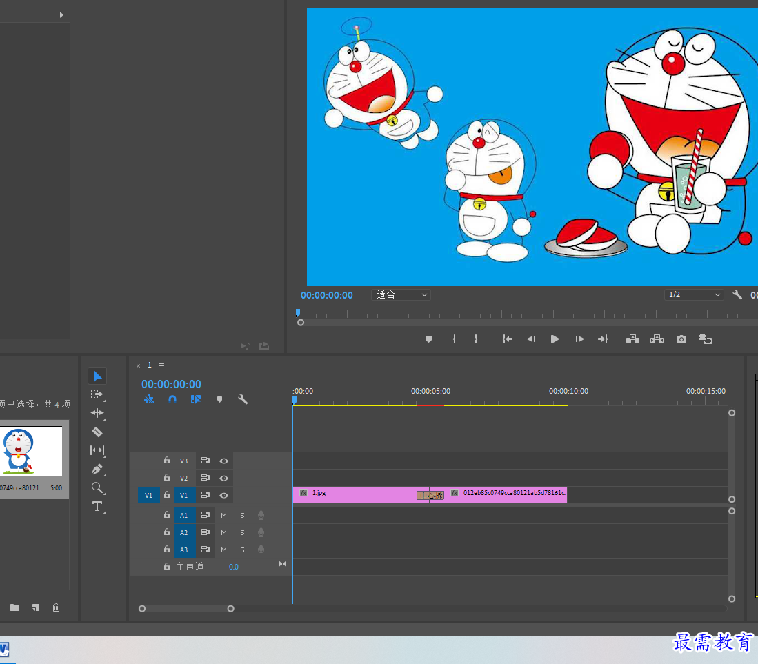758x664 pixels.
Task: Click timeline playhead timecode 00:00:00:00
Action: point(171,384)
